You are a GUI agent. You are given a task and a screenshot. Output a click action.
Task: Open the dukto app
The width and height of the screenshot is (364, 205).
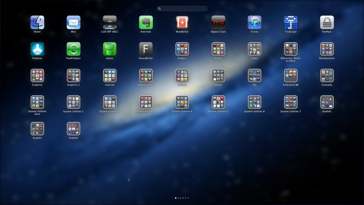point(109,49)
